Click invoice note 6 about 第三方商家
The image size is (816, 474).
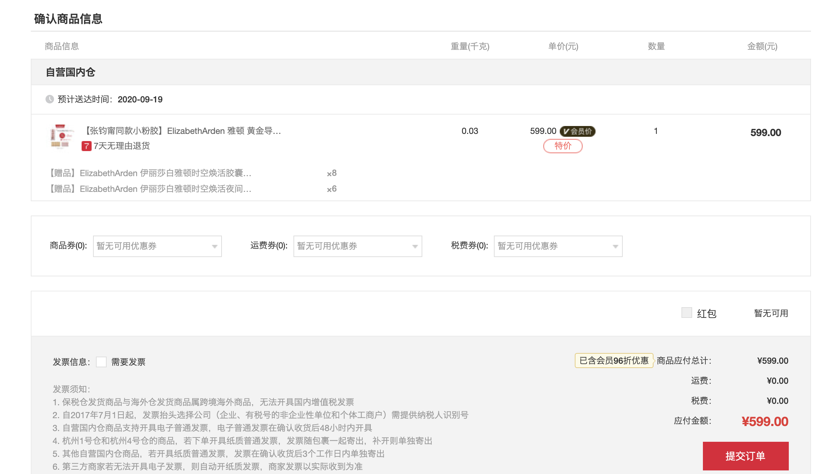pos(207,466)
